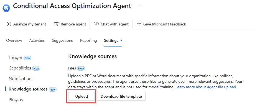Follow Learn more about agent file upload link
Image resolution: width=255 pixels, height=106 pixels.
click(206, 87)
